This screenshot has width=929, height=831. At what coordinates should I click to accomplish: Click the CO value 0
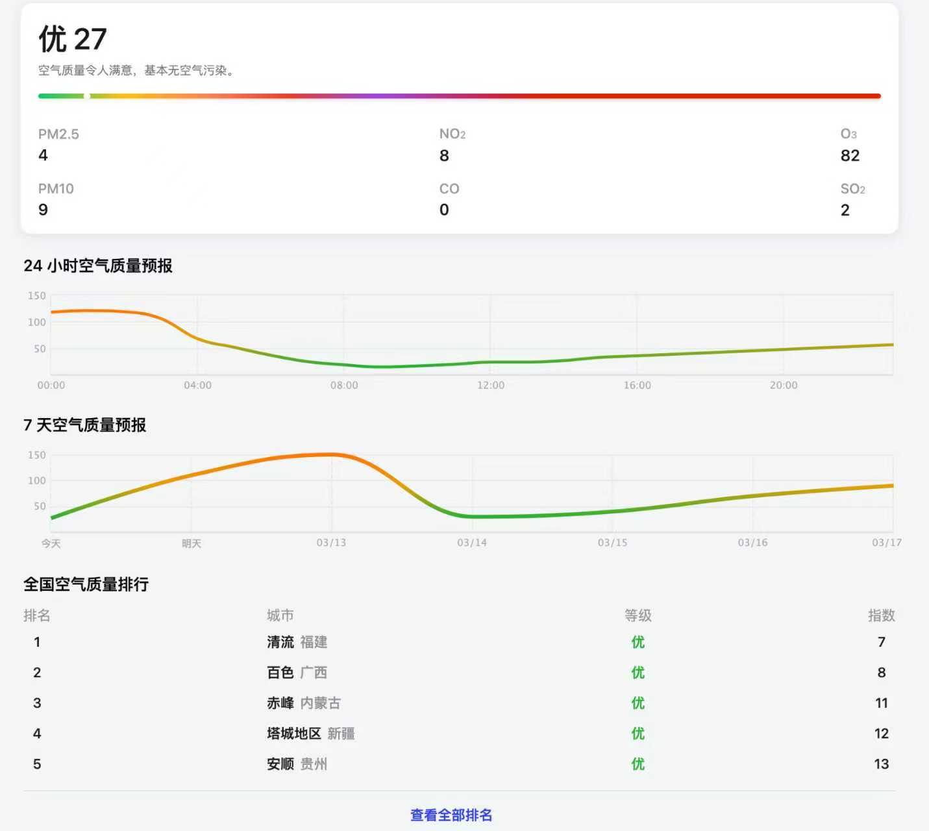[444, 210]
